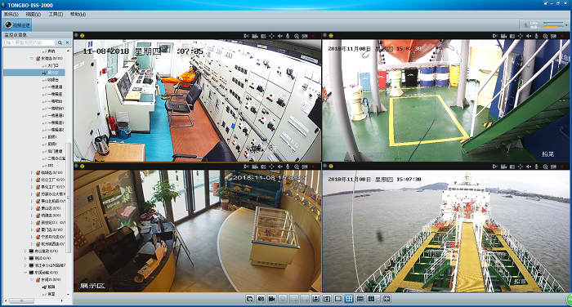Select the four-window grid layout button
The image size is (572, 307).
[349, 299]
